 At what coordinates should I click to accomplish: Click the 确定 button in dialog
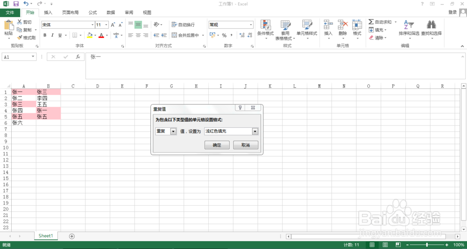tap(217, 145)
